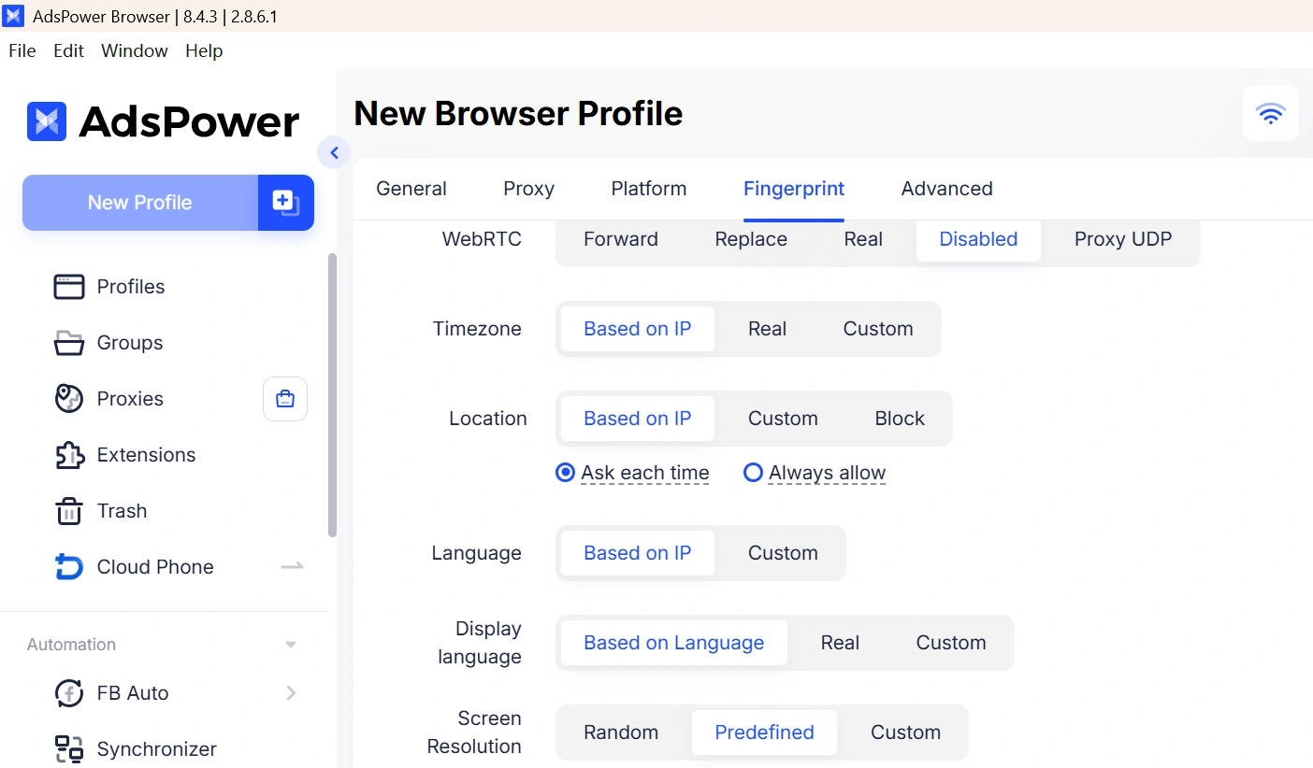Click the batch create profile icon
The width and height of the screenshot is (1313, 768).
(x=285, y=202)
